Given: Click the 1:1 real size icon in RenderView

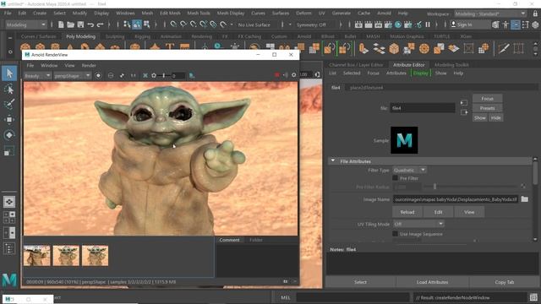Looking at the screenshot, I should (134, 75).
